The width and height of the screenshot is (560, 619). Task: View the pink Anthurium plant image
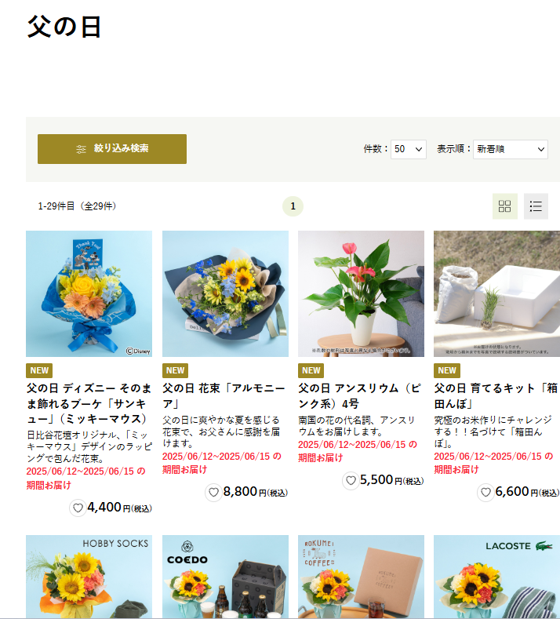(x=361, y=293)
